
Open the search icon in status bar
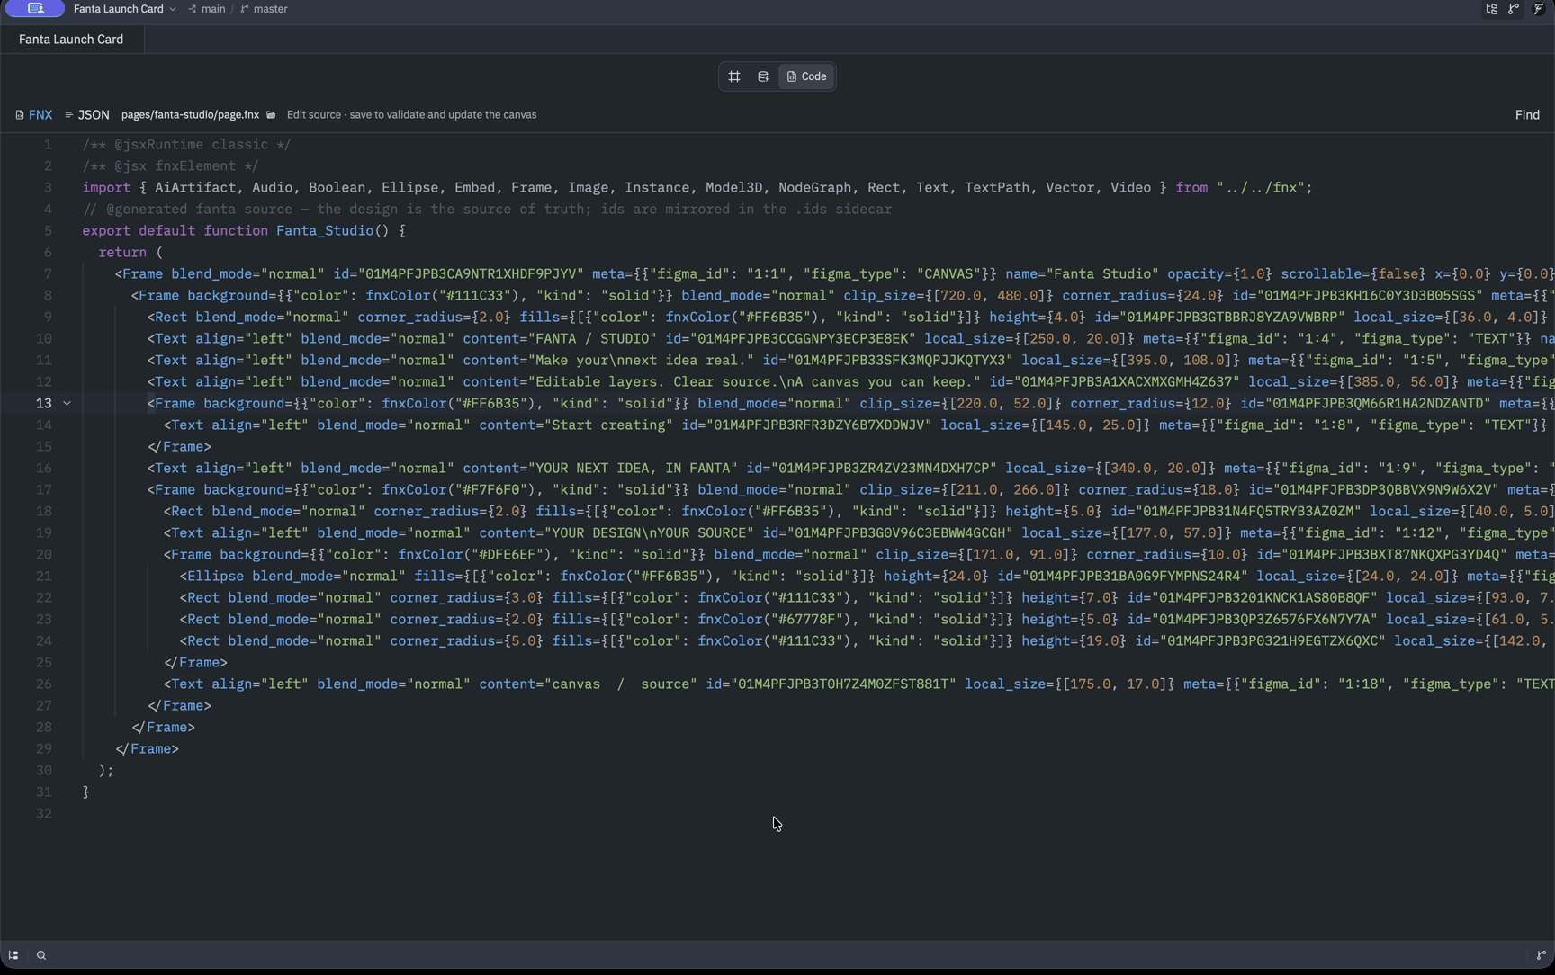[40, 955]
